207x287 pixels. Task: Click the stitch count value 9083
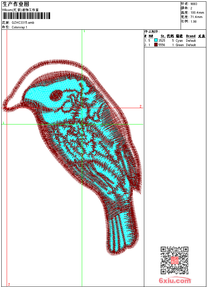(194, 4)
